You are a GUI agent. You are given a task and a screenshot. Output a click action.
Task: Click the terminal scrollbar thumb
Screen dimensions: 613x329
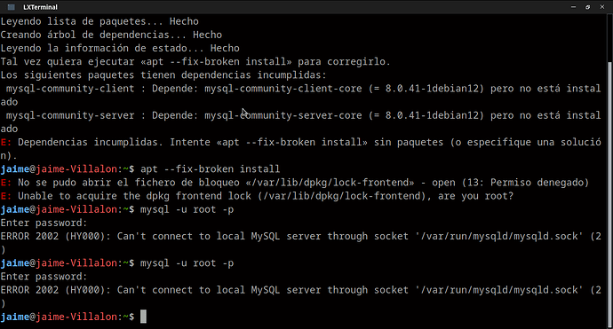pos(609,195)
